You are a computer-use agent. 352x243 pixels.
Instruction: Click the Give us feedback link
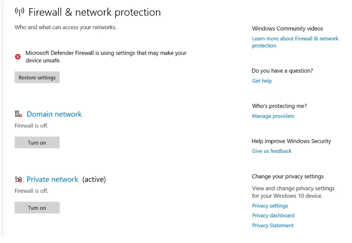click(272, 151)
